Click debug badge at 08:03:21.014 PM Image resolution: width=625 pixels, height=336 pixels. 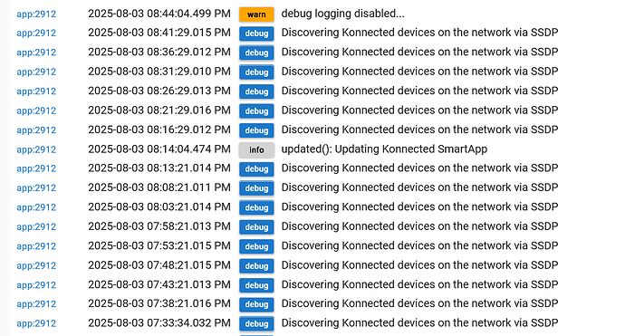(x=256, y=207)
